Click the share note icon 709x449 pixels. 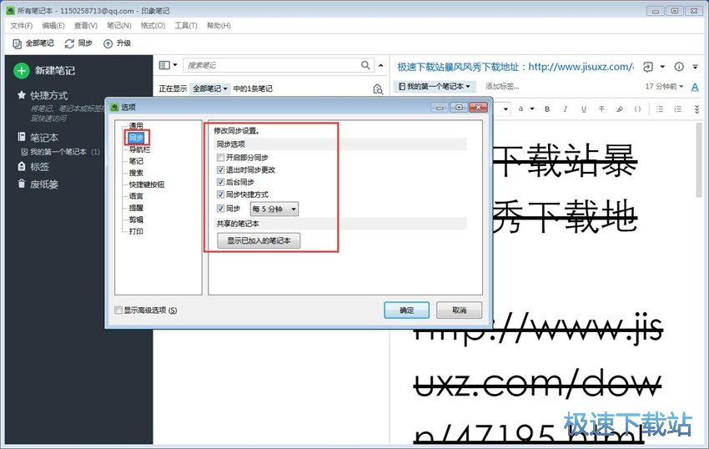(648, 67)
